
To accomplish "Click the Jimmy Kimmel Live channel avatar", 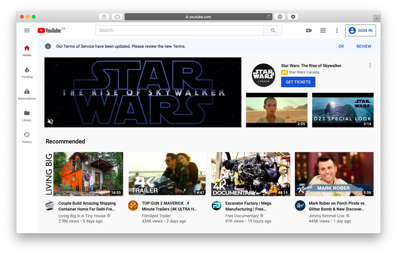I will (300, 206).
